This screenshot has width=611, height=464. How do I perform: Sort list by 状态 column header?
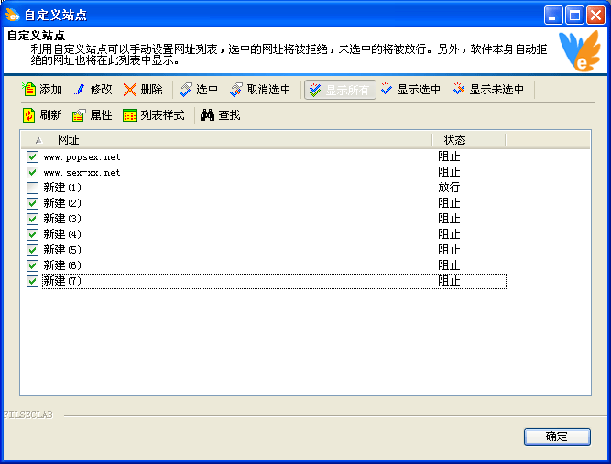click(467, 140)
